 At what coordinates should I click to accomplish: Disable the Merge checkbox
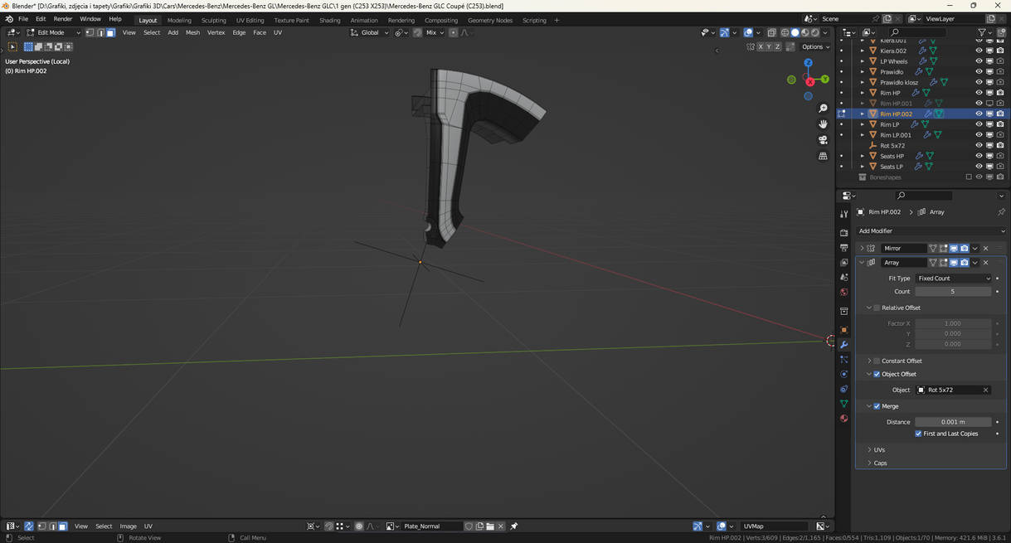point(877,406)
